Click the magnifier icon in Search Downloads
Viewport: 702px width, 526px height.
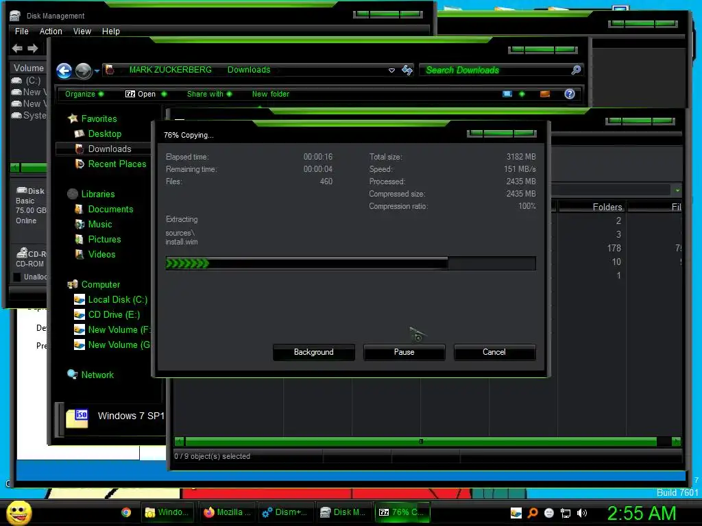click(x=576, y=70)
